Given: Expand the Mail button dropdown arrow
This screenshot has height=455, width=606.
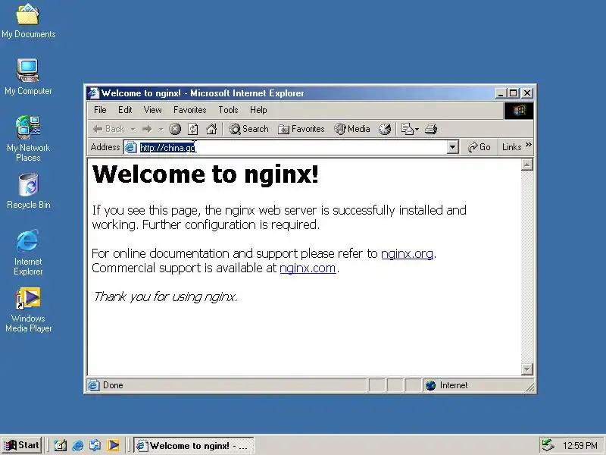Looking at the screenshot, I should tap(417, 129).
